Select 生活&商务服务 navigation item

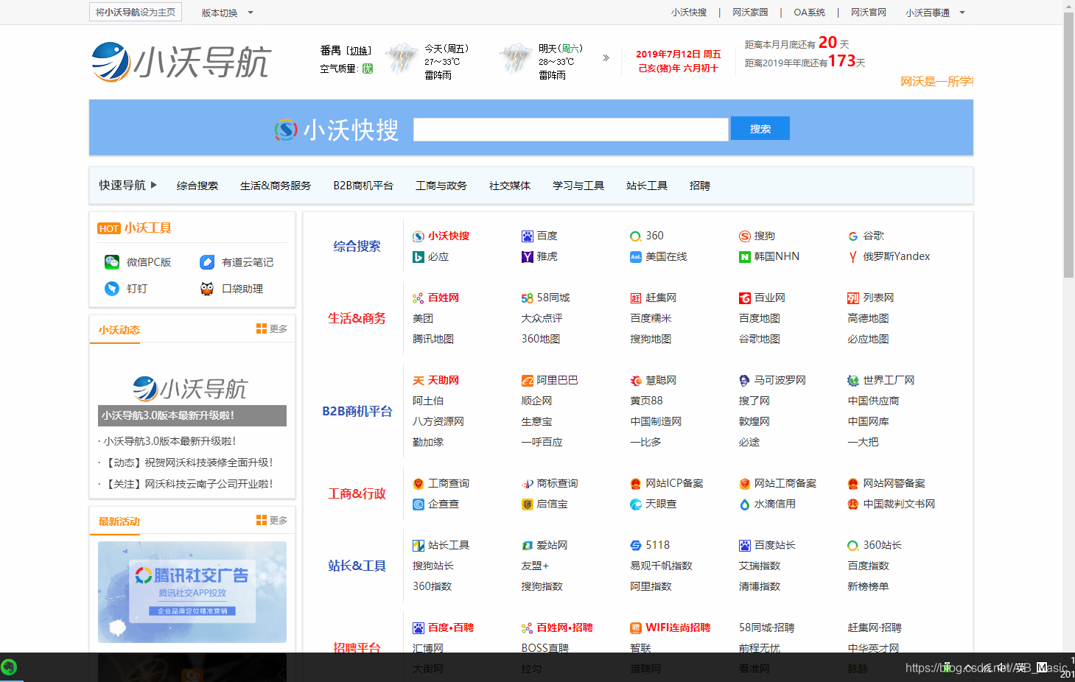click(x=276, y=186)
